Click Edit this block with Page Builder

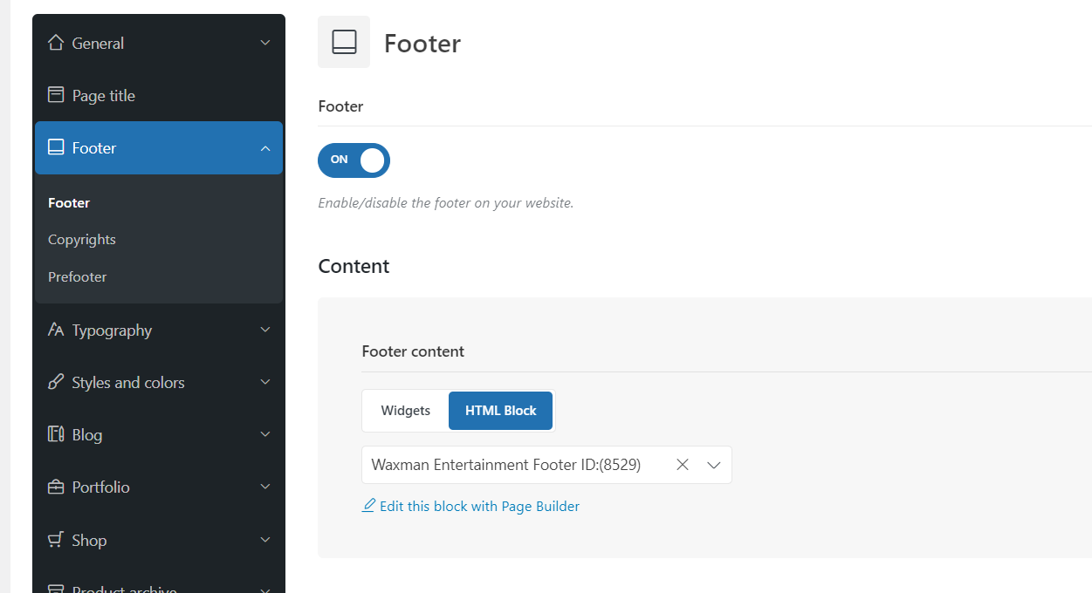click(x=478, y=506)
